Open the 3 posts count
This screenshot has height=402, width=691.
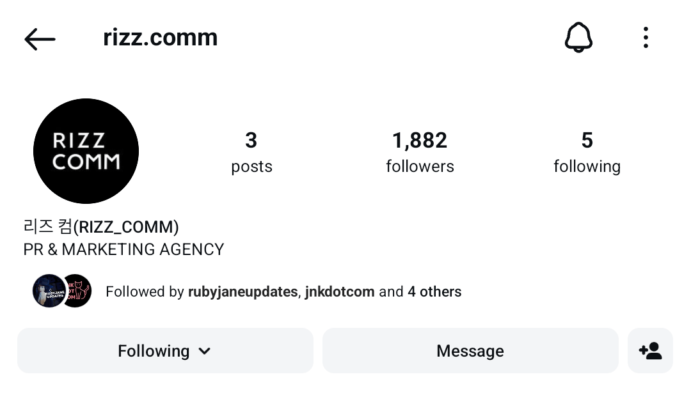pyautogui.click(x=251, y=152)
